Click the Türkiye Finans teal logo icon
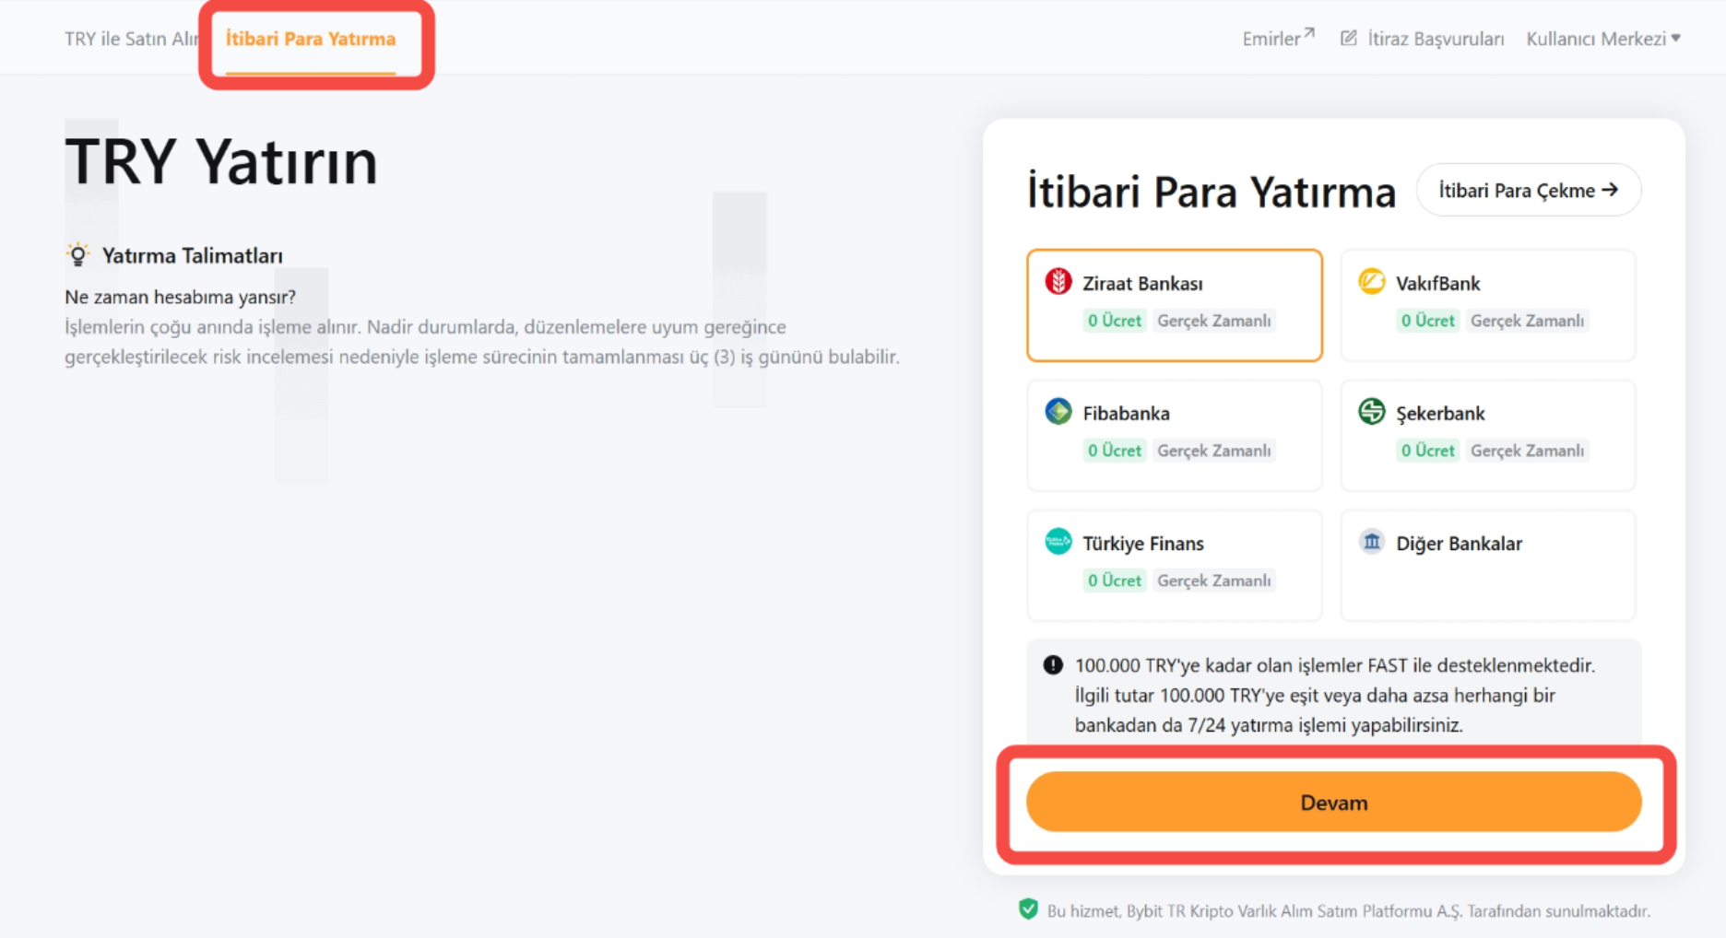Screen dimensions: 1726x938 pyautogui.click(x=1058, y=541)
